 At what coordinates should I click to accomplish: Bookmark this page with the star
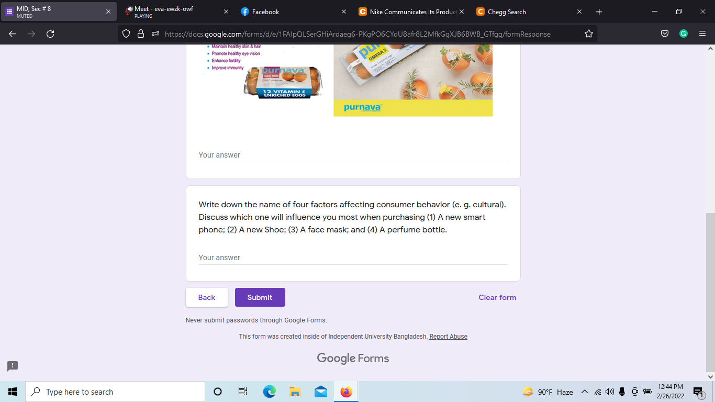(589, 34)
